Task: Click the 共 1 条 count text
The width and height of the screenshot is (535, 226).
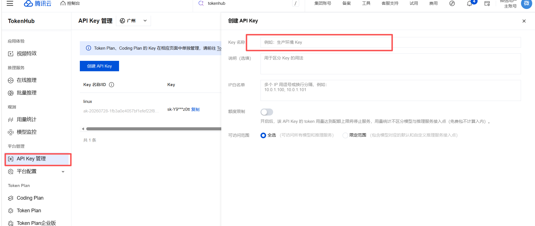Action: pos(90,140)
